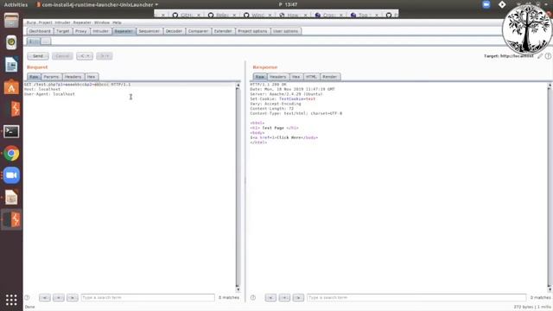
Task: Open history forward dropdown in Repeater
Action: (105, 56)
